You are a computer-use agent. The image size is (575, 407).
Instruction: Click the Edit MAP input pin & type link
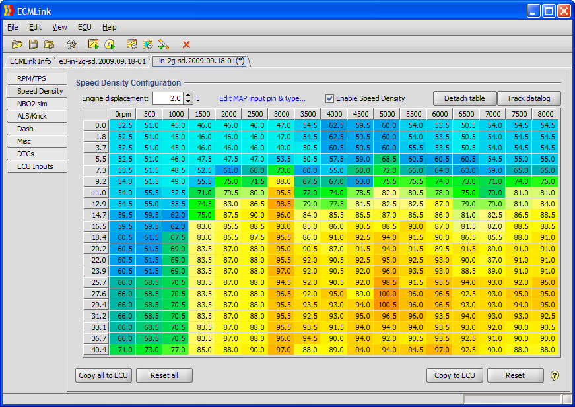(x=262, y=98)
